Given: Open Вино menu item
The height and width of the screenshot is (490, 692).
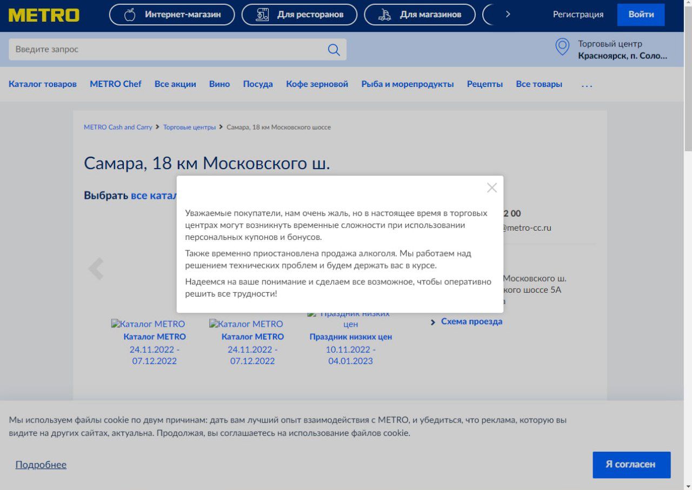Looking at the screenshot, I should point(219,84).
